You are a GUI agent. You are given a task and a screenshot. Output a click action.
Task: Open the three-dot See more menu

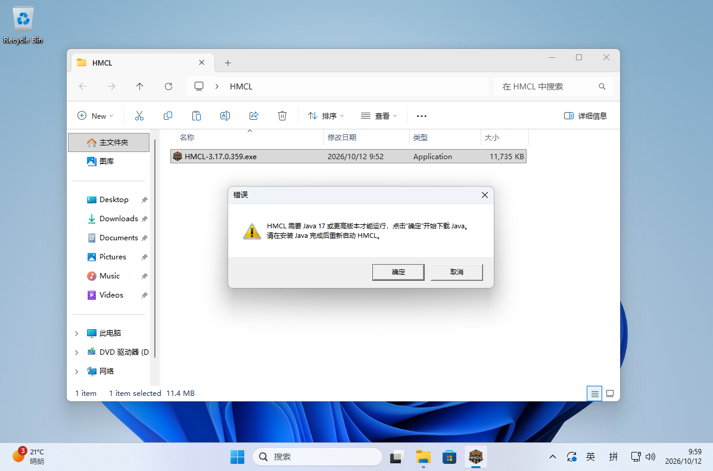tap(422, 116)
